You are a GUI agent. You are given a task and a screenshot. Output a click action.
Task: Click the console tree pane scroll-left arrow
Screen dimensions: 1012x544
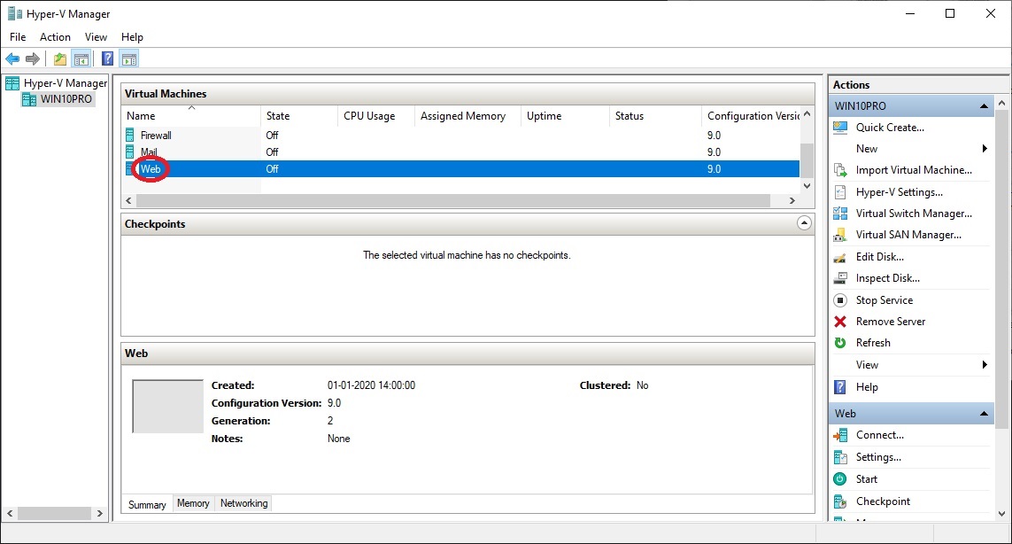coord(10,514)
